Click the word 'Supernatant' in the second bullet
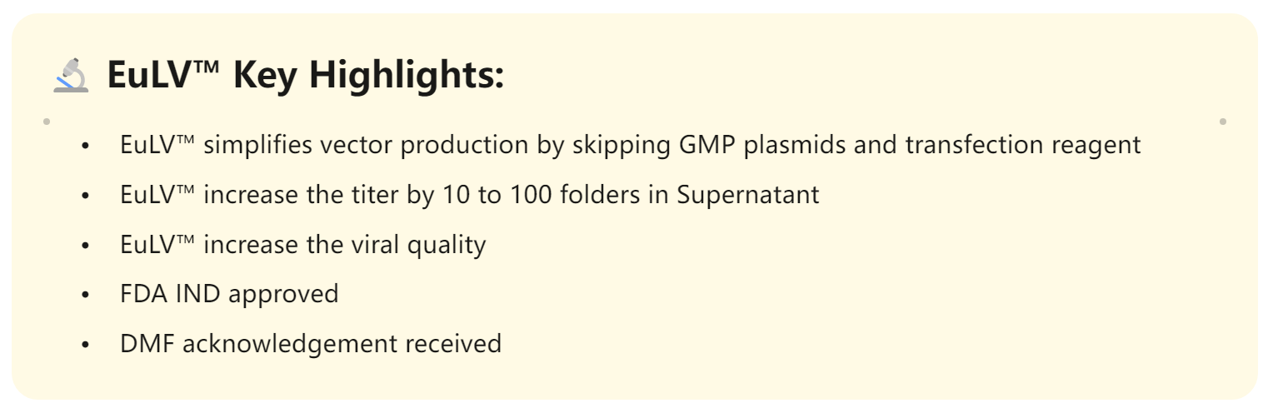Screen dimensions: 1278x418 click(747, 195)
